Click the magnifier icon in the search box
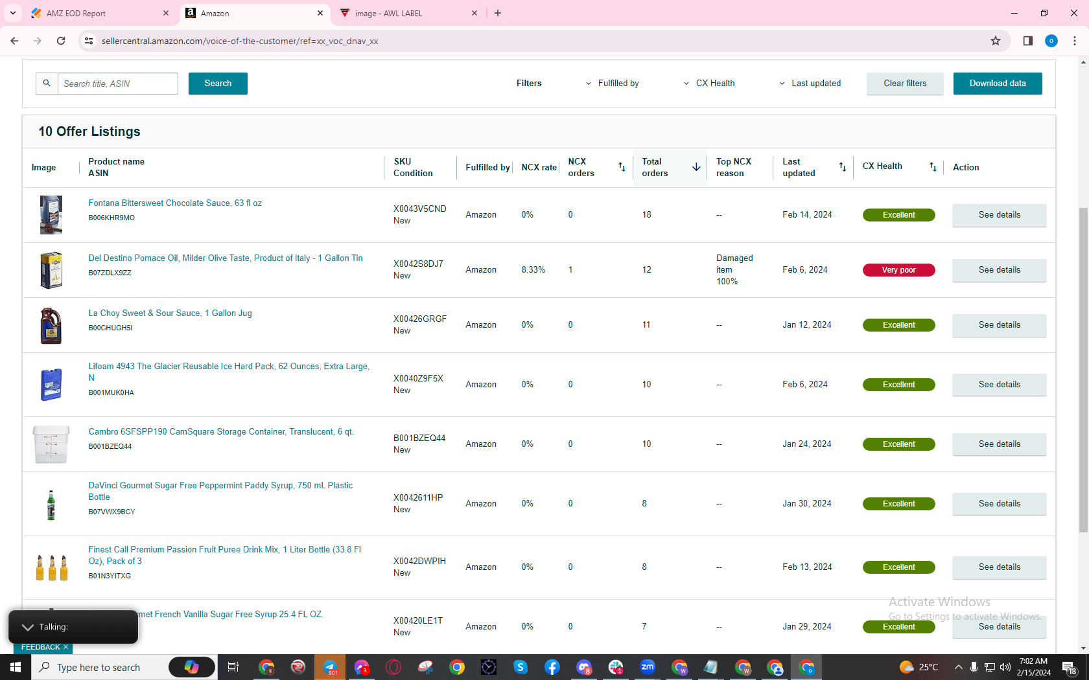The height and width of the screenshot is (680, 1089). [x=47, y=84]
